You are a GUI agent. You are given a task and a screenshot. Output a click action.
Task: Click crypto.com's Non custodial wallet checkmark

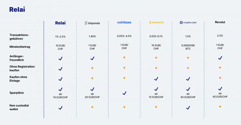point(188,108)
